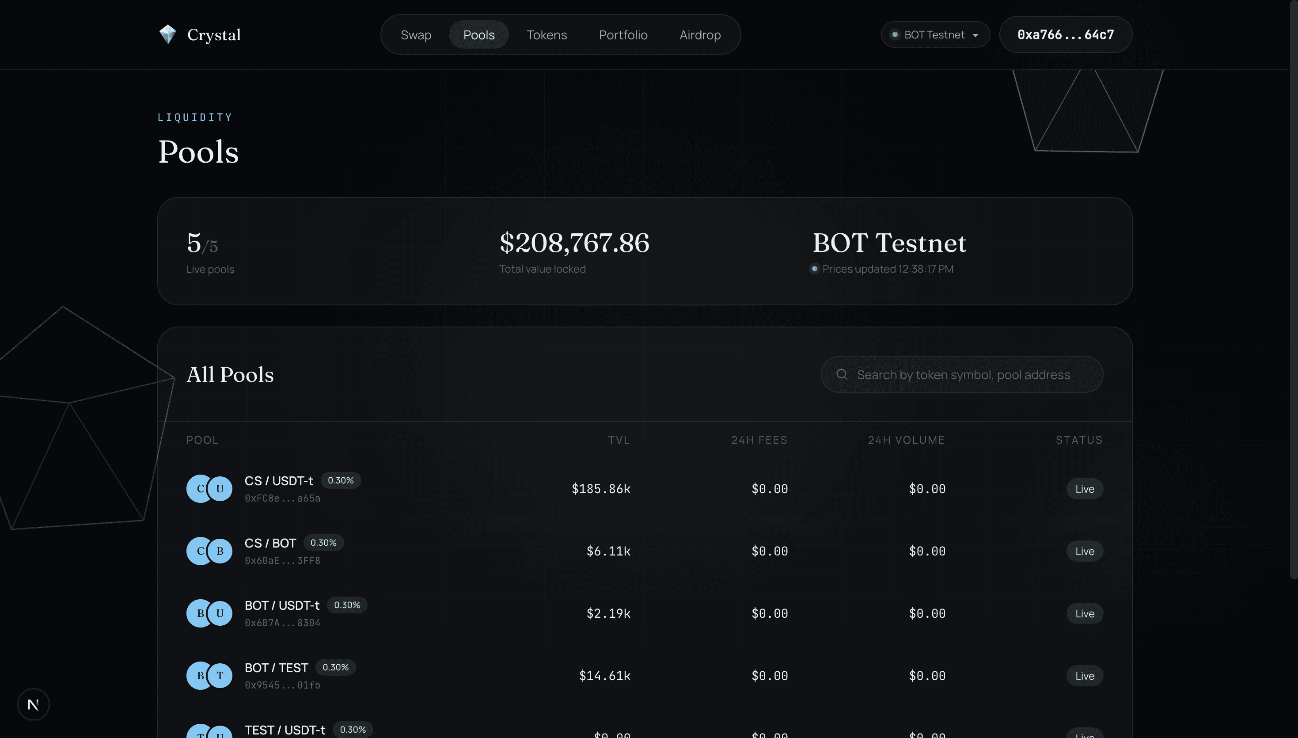This screenshot has height=738, width=1298.
Task: Click TVL value $185.86k
Action: (x=601, y=489)
